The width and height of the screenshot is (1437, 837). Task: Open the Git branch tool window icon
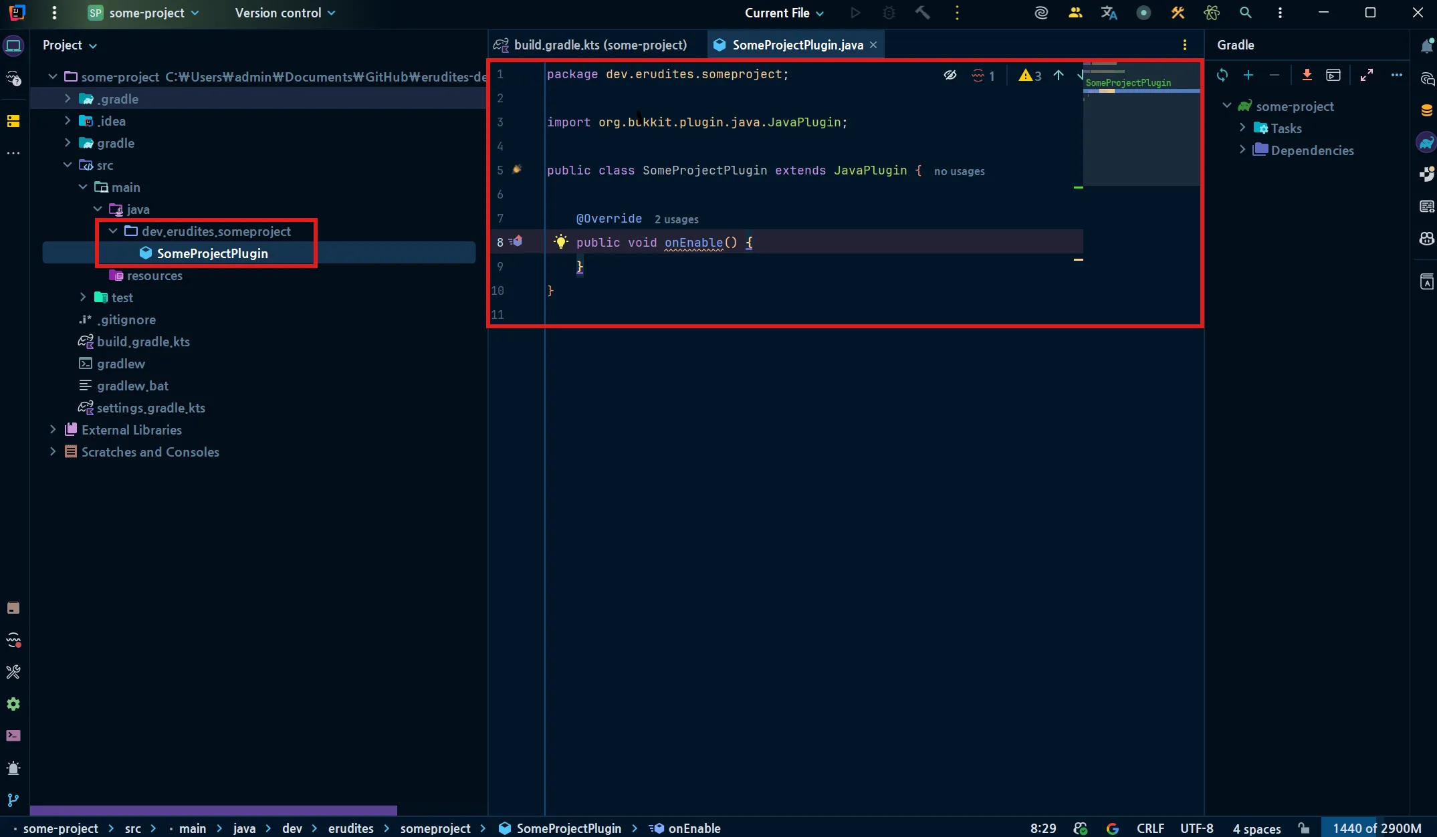pyautogui.click(x=13, y=800)
